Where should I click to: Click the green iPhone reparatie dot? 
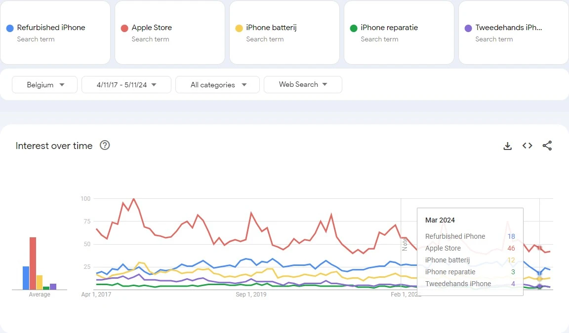point(354,28)
